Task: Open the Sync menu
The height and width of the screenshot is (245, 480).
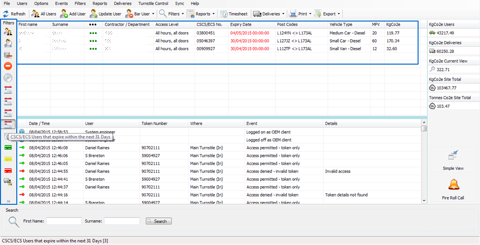Action: coord(180,3)
